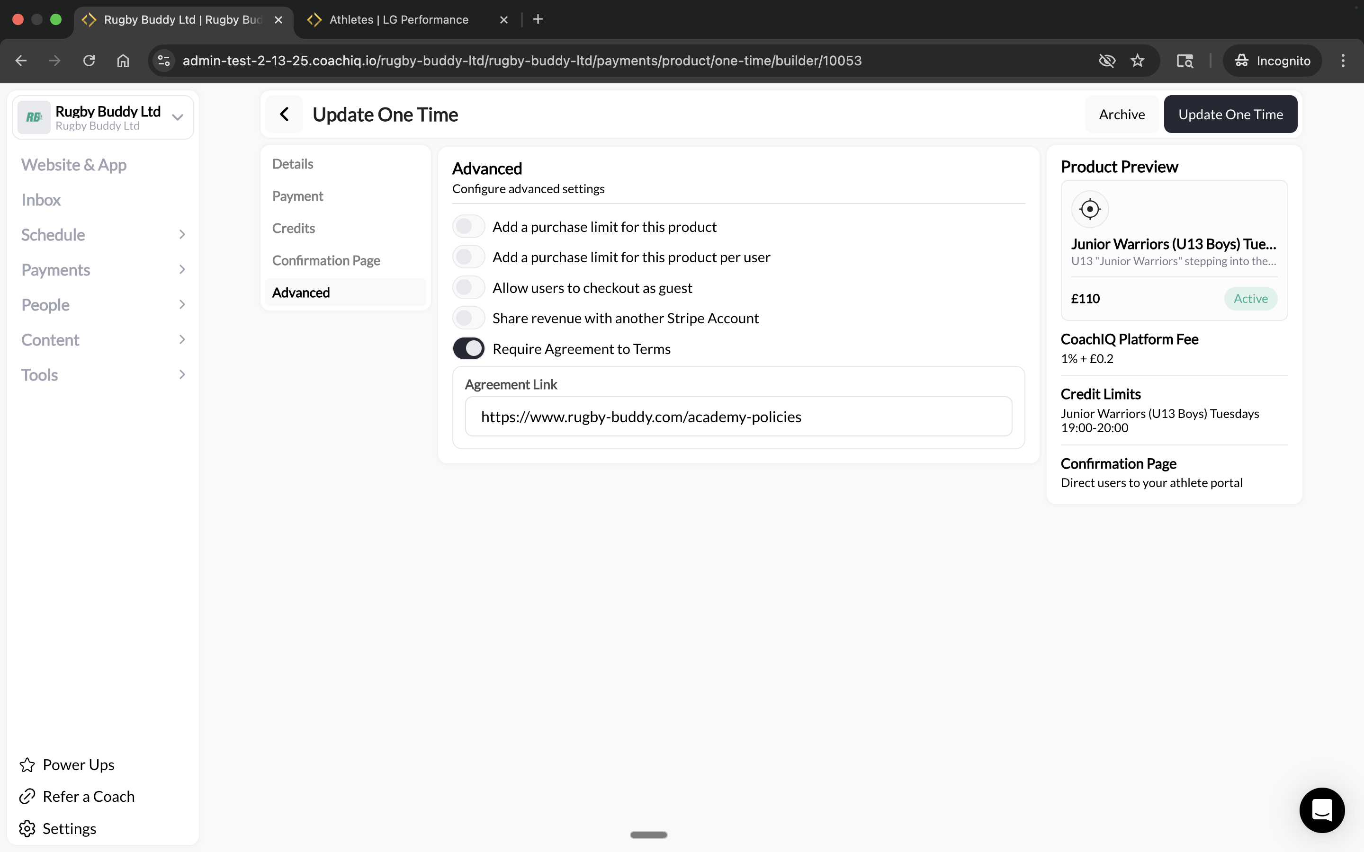Click the back arrow next to Update One Time
This screenshot has width=1364, height=852.
[x=285, y=114]
